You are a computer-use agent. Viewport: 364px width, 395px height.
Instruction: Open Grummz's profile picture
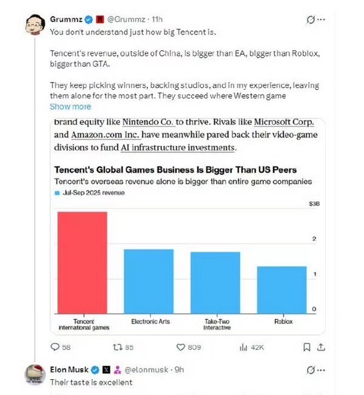[34, 25]
